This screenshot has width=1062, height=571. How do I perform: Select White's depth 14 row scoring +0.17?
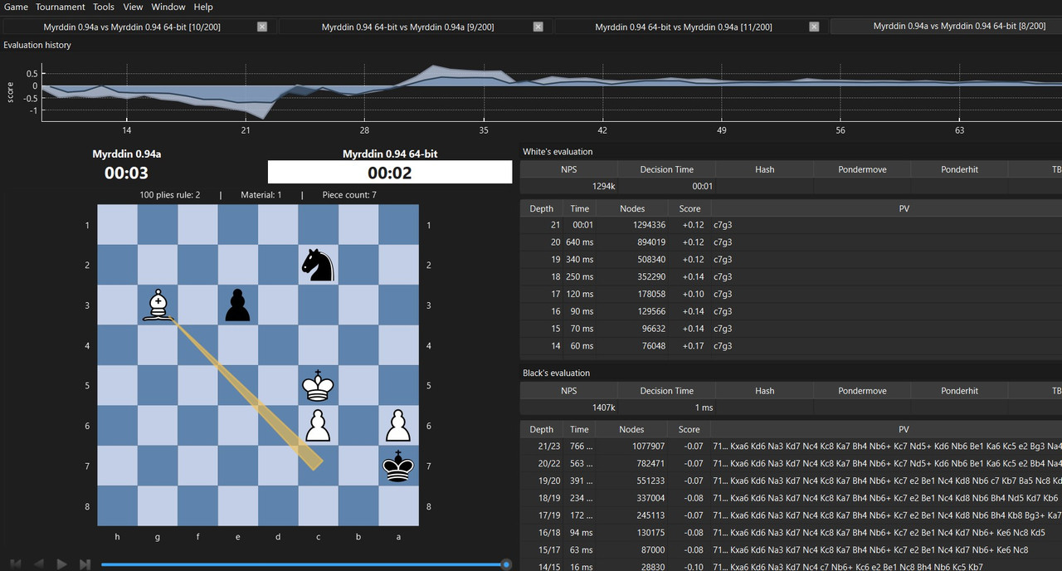791,346
